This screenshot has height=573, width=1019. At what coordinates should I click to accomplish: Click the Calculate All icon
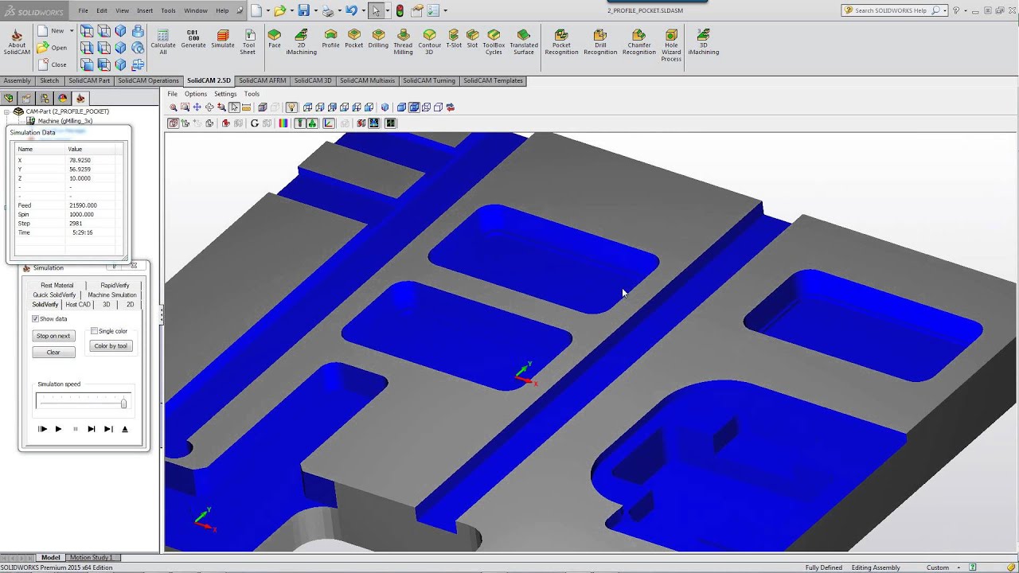[x=162, y=42]
